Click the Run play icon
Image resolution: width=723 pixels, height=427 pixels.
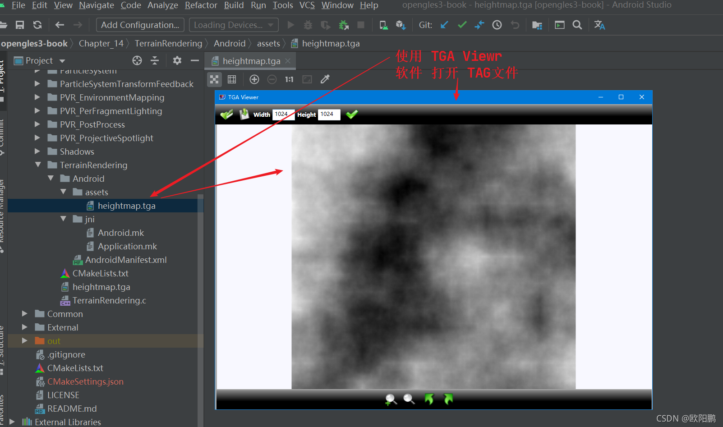[291, 25]
